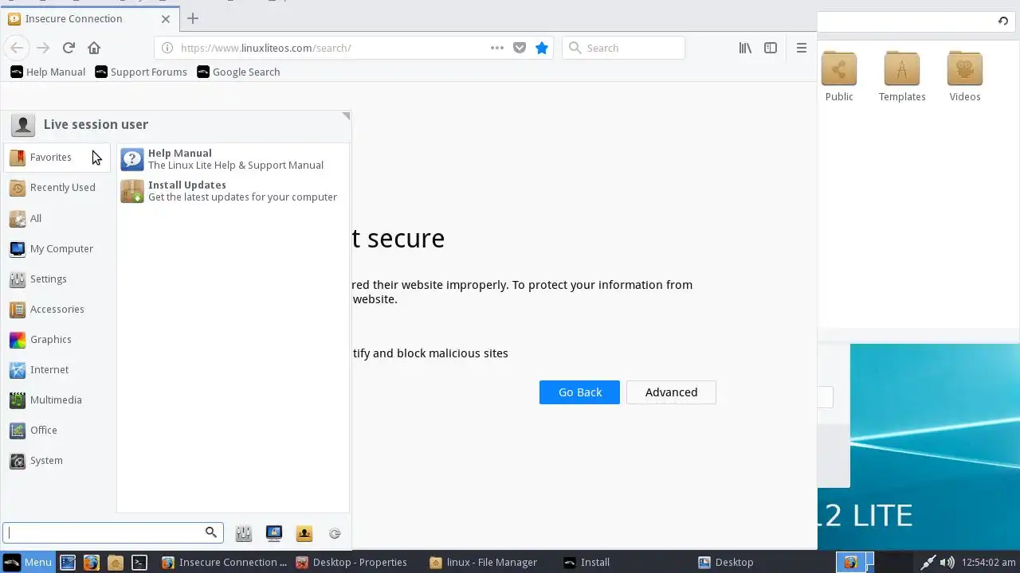This screenshot has width=1020, height=573.
Task: Click reload icon in File Manager toolbar
Action: [x=1003, y=21]
